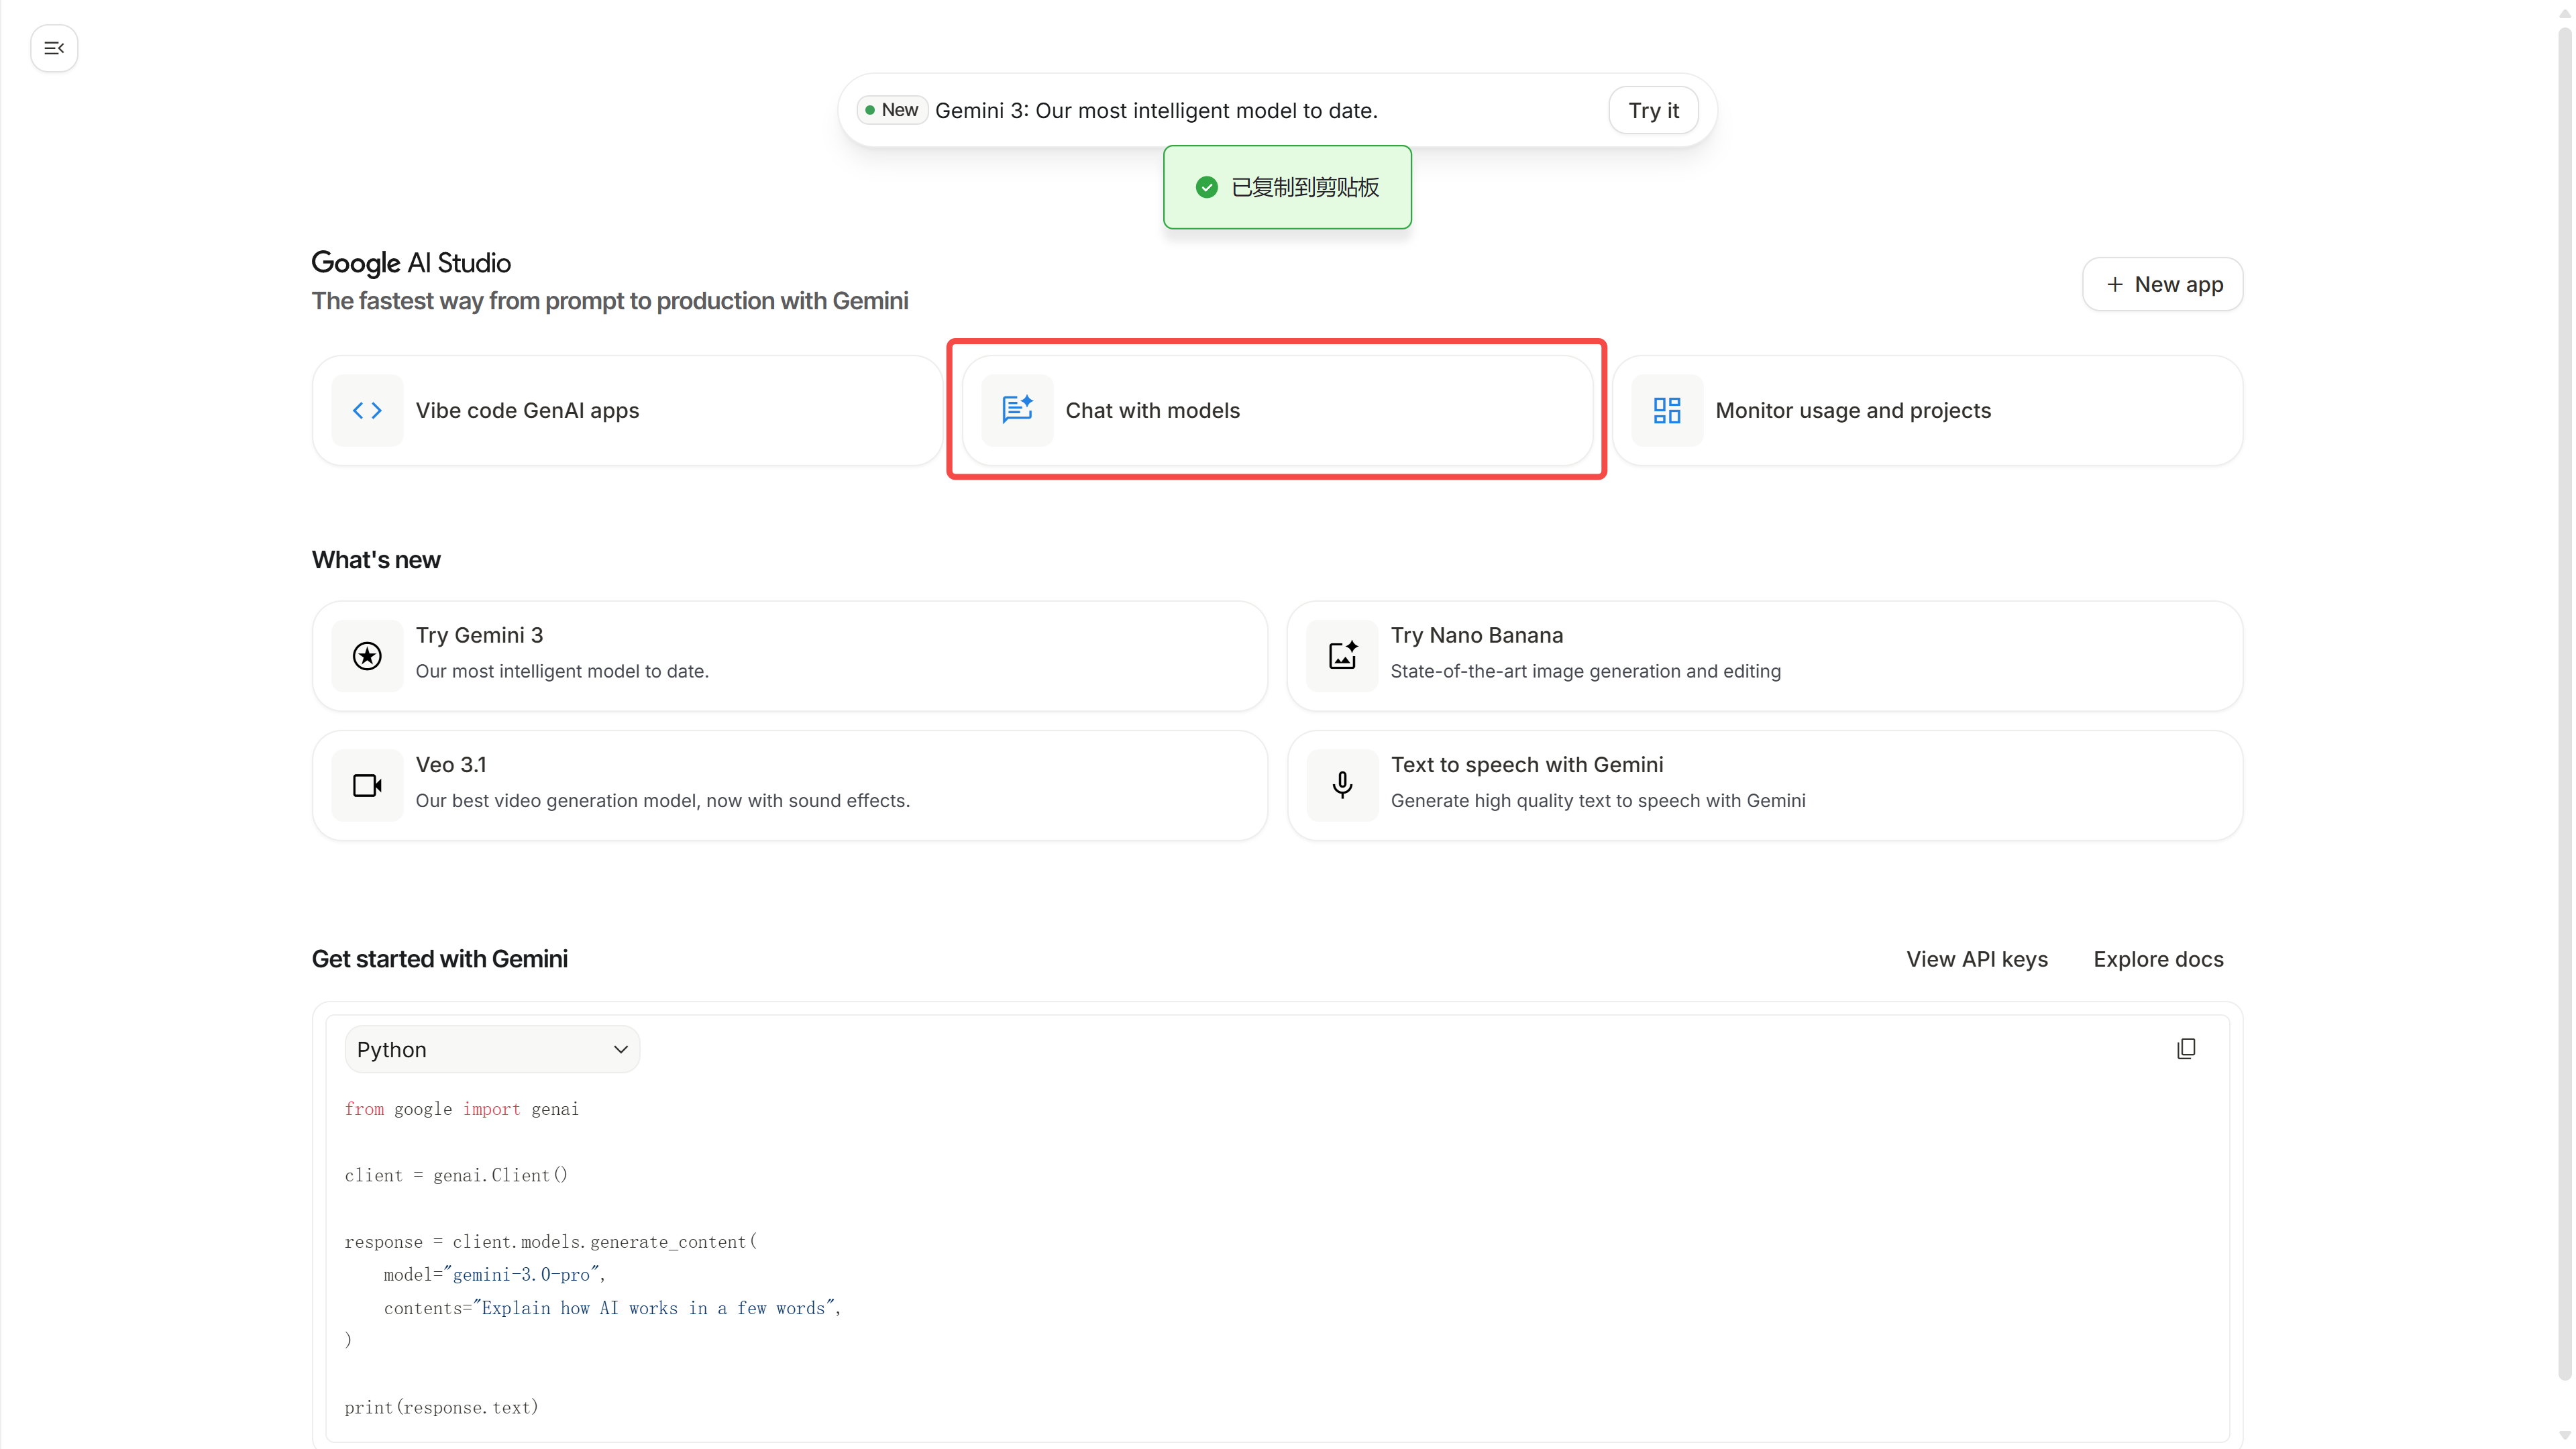Click the Chat with models sparkle icon
The height and width of the screenshot is (1449, 2576).
[1017, 410]
